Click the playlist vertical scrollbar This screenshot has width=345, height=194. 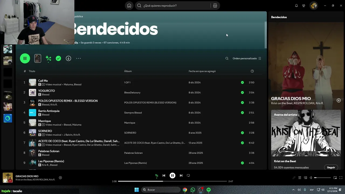pyautogui.click(x=266, y=34)
